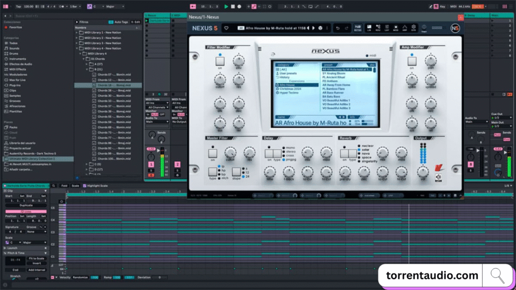Expand MIDI Library 2 - New Nation folder
The image size is (516, 290).
(78, 38)
